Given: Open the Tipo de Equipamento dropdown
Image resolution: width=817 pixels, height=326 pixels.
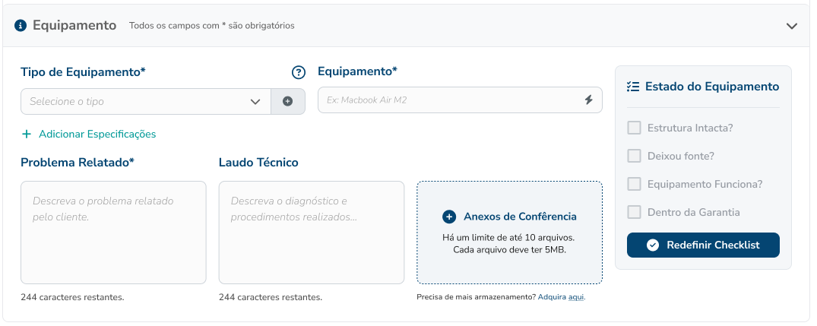Looking at the screenshot, I should [x=144, y=101].
